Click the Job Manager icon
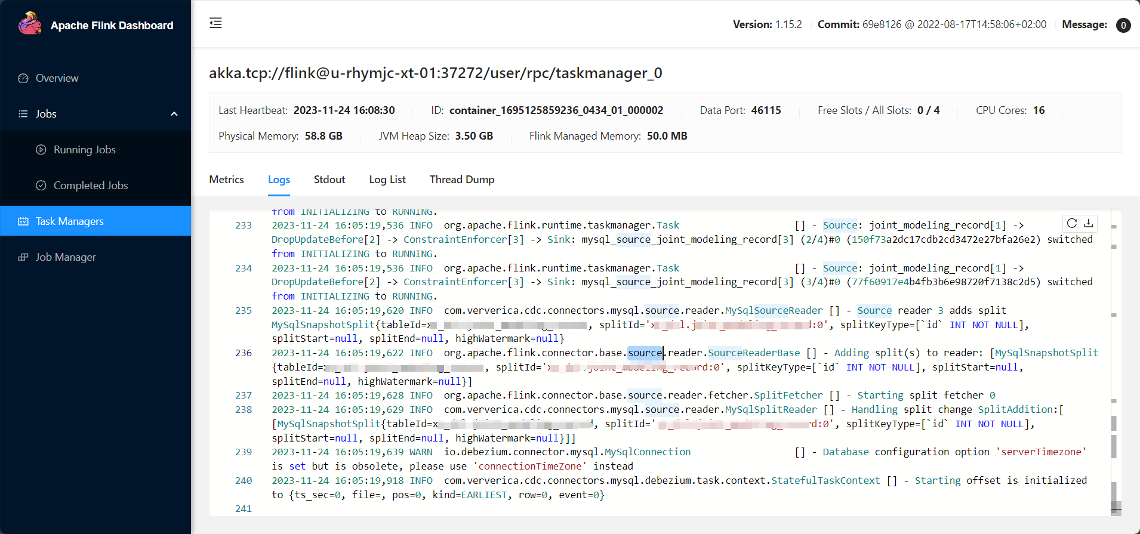This screenshot has height=534, width=1140. (x=23, y=257)
